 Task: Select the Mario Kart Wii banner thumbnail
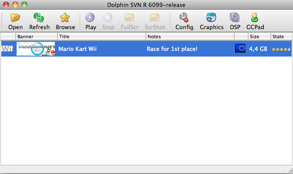coord(36,49)
